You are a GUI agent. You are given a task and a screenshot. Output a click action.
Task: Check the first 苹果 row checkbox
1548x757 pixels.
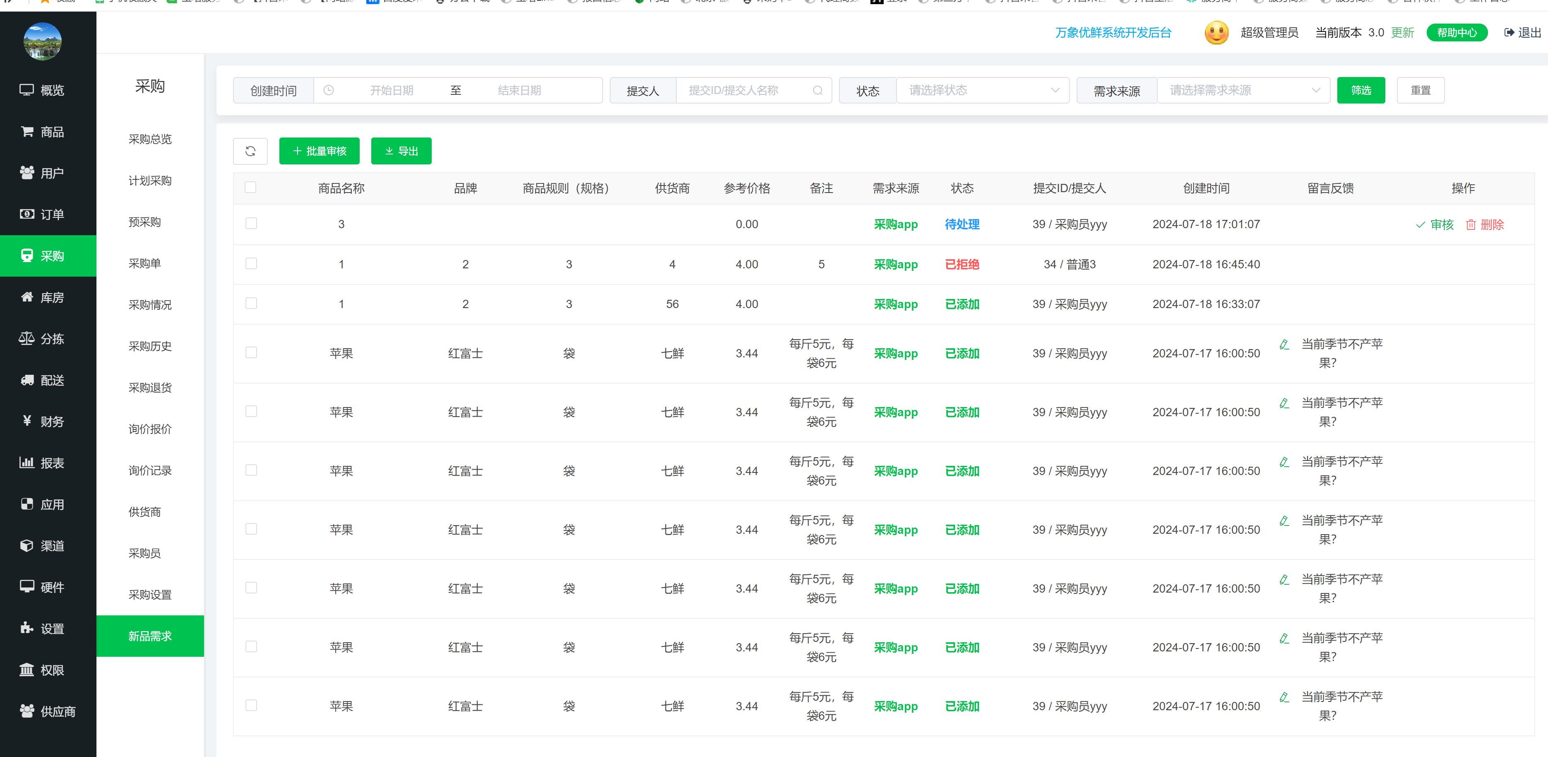click(251, 352)
